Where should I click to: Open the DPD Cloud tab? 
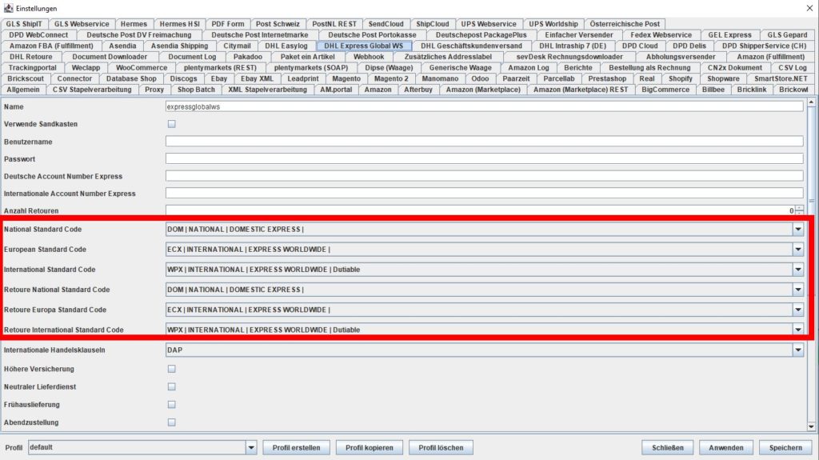point(640,46)
